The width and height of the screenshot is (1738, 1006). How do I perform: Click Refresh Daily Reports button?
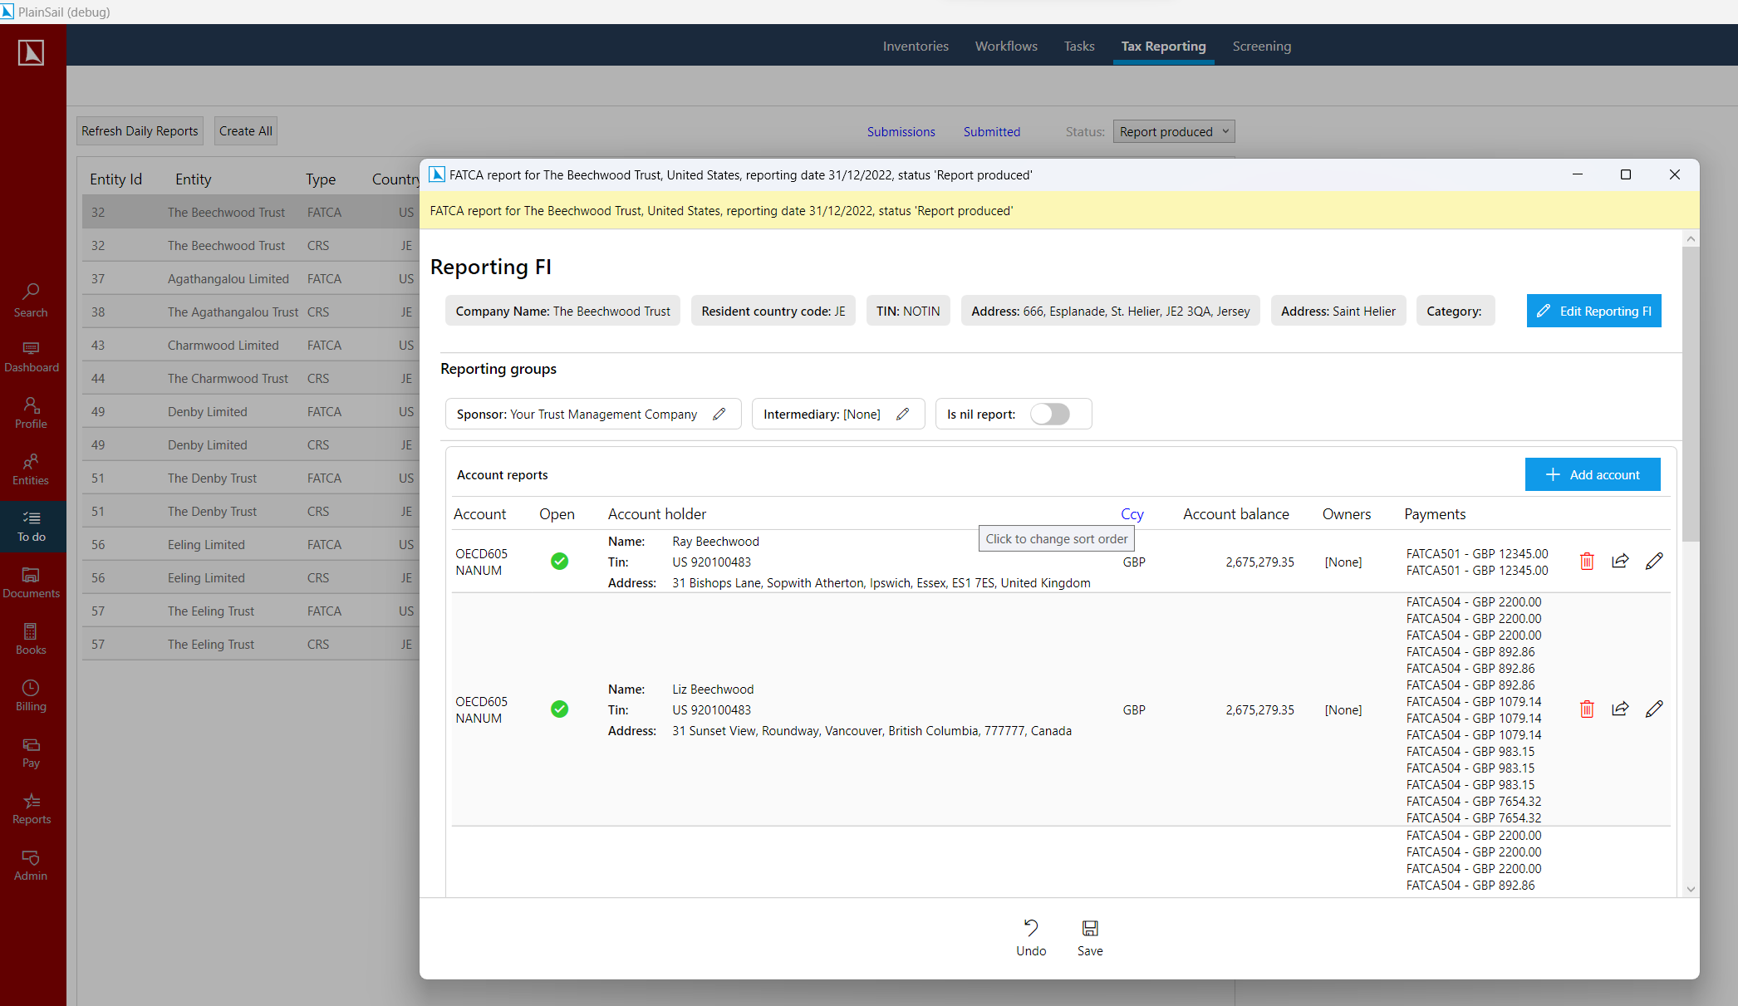(x=140, y=131)
